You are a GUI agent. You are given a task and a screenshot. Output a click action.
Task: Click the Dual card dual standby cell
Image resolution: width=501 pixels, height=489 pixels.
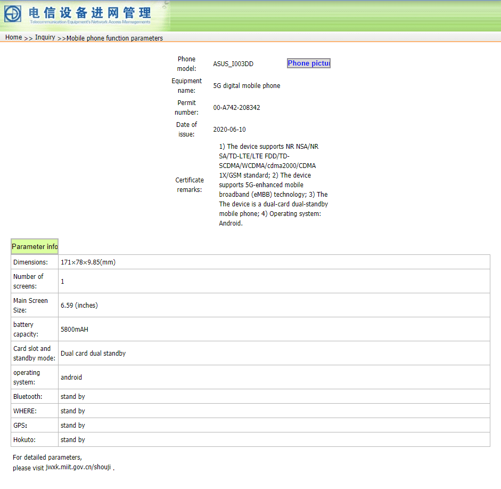[x=274, y=354]
